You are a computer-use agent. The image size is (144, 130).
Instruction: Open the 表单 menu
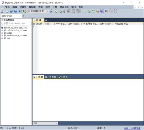click(40, 7)
